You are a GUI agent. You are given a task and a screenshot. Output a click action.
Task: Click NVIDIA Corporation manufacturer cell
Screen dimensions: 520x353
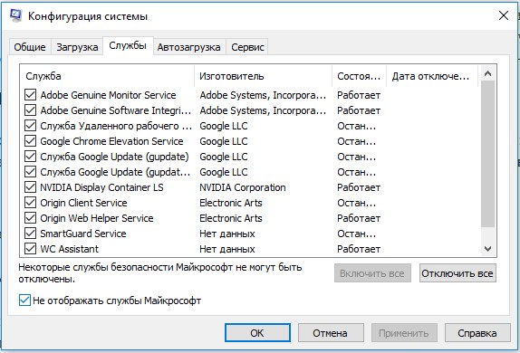tap(243, 187)
